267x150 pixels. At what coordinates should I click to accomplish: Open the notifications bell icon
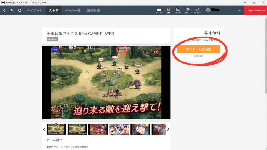[169, 10]
